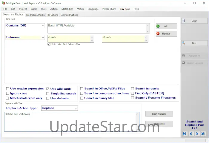
Task: Click the Clear document icon
Action: (184, 21)
